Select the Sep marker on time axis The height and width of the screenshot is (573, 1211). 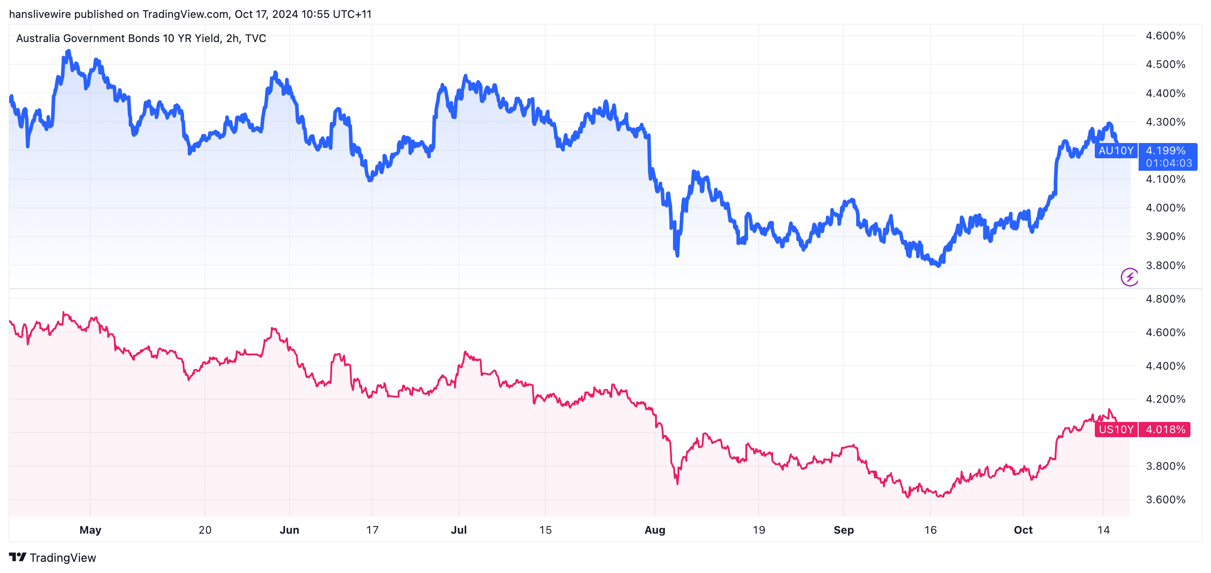843,530
